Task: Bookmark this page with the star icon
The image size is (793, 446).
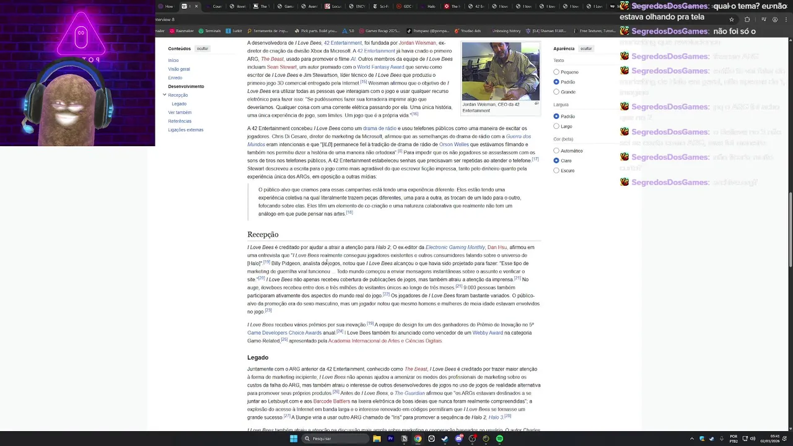Action: coord(731,19)
